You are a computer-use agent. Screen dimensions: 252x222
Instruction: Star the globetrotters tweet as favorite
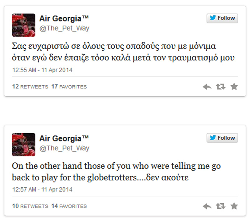point(234,206)
